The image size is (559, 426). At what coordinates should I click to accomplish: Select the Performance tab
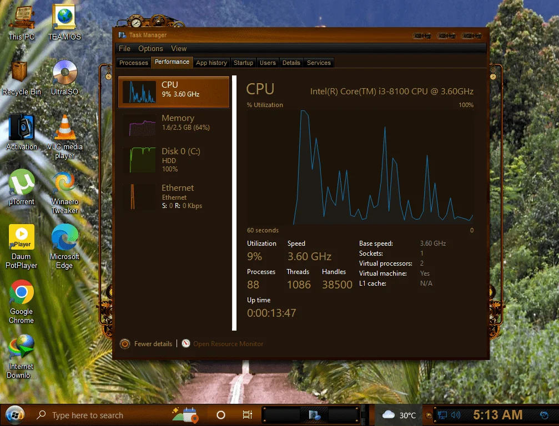tap(172, 62)
